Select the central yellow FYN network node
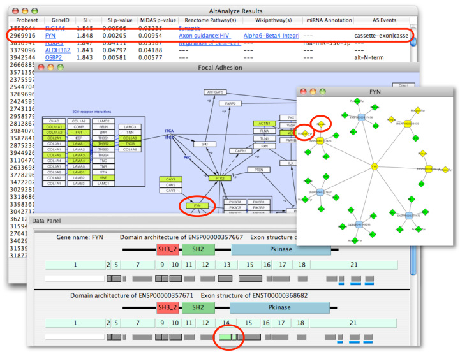 (374, 166)
